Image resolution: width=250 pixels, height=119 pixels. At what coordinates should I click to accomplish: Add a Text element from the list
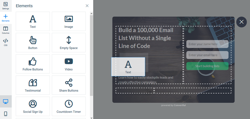[33, 21]
